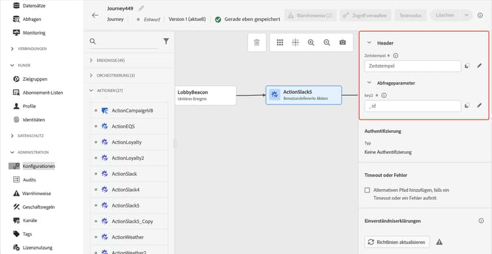Click the search magnifier in palette
Screen dimensions: 492x254
92,41
